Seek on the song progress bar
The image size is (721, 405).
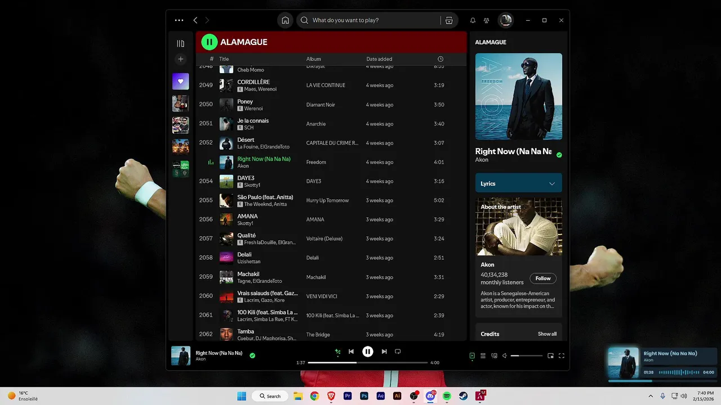tap(368, 363)
